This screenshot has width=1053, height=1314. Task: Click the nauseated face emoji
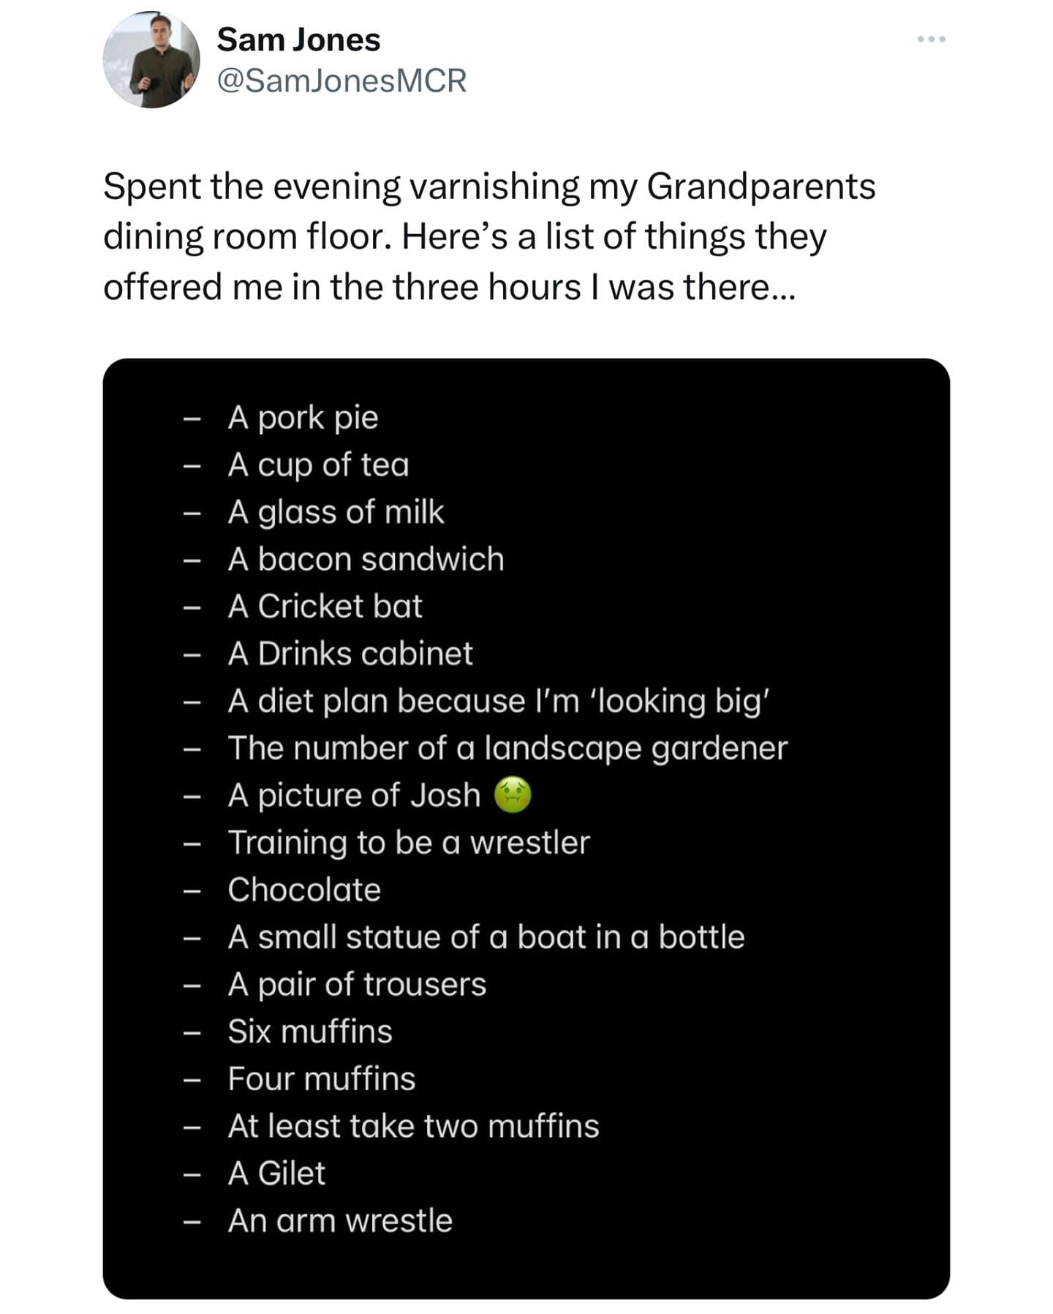[x=513, y=795]
